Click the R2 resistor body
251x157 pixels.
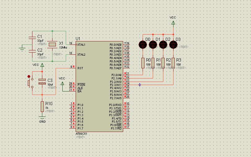pyautogui.click(x=163, y=63)
